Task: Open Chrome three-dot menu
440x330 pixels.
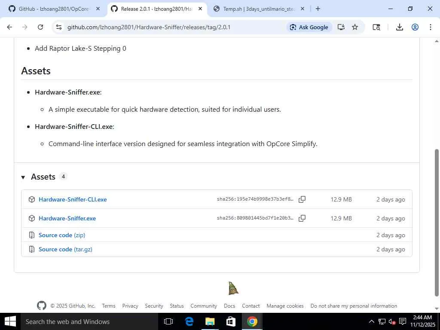Action: coord(431,27)
